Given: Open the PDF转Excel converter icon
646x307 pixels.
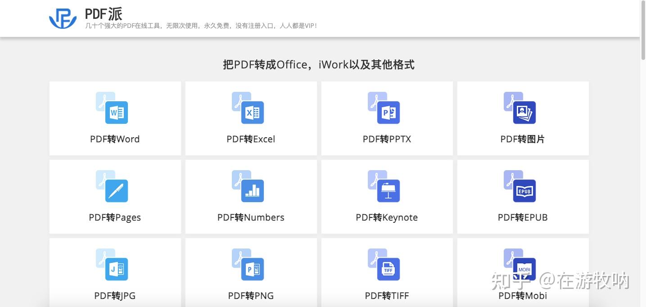Looking at the screenshot, I should tap(248, 108).
